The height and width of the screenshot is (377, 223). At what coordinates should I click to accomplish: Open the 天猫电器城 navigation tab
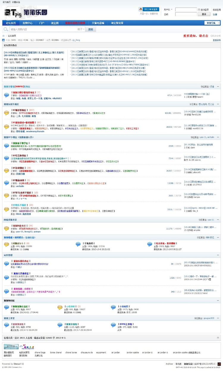click(x=98, y=23)
